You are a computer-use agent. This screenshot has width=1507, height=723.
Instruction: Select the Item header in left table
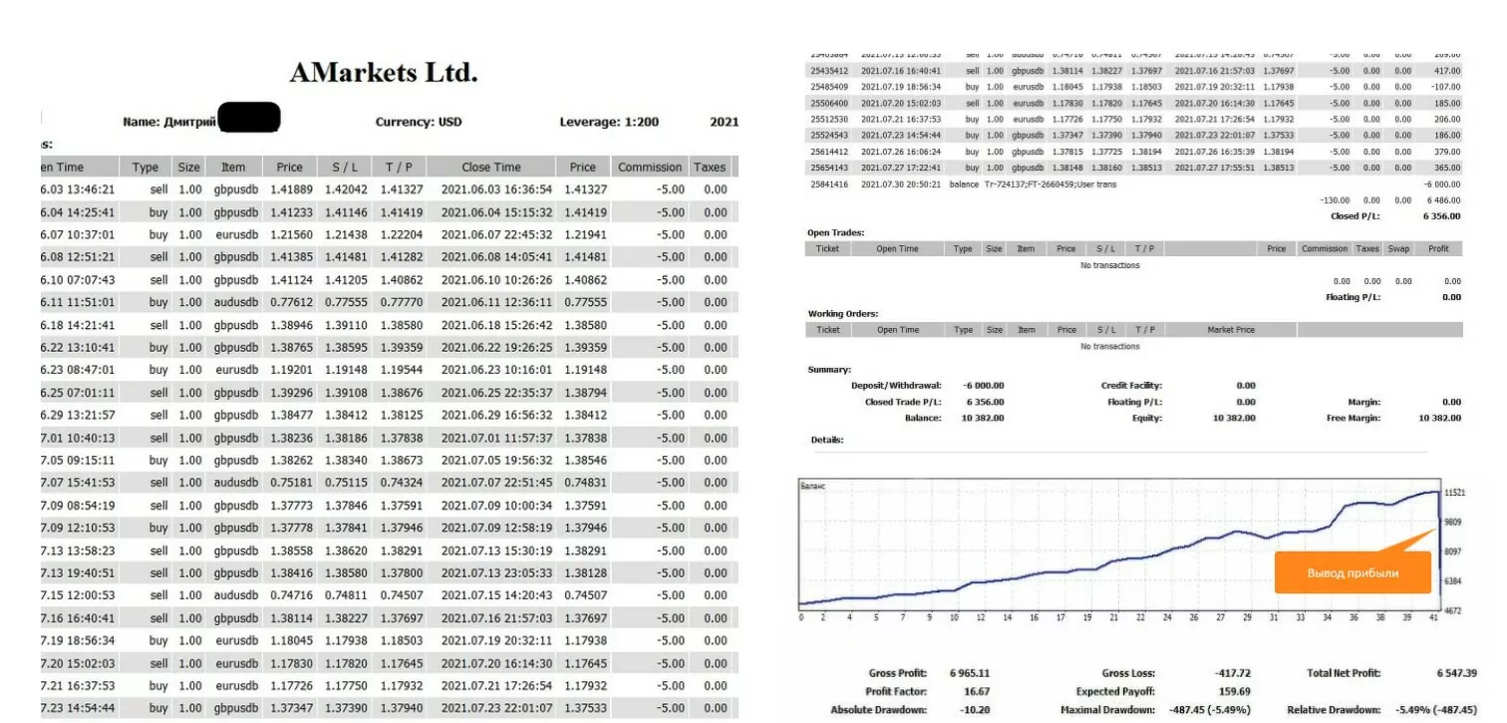[232, 168]
